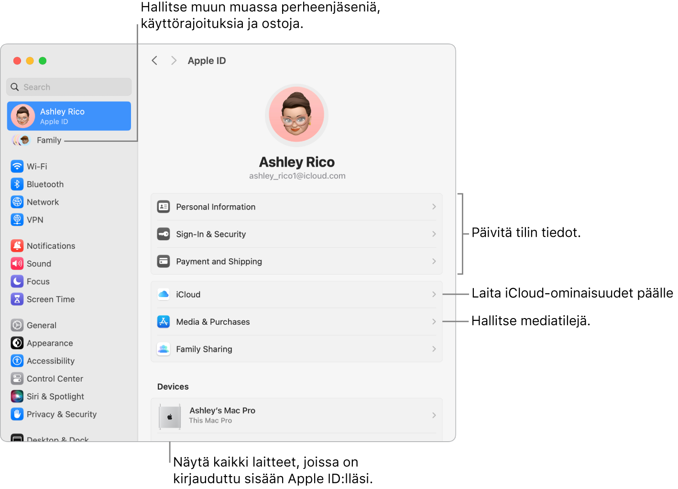Click the search magnifying glass icon

[15, 87]
